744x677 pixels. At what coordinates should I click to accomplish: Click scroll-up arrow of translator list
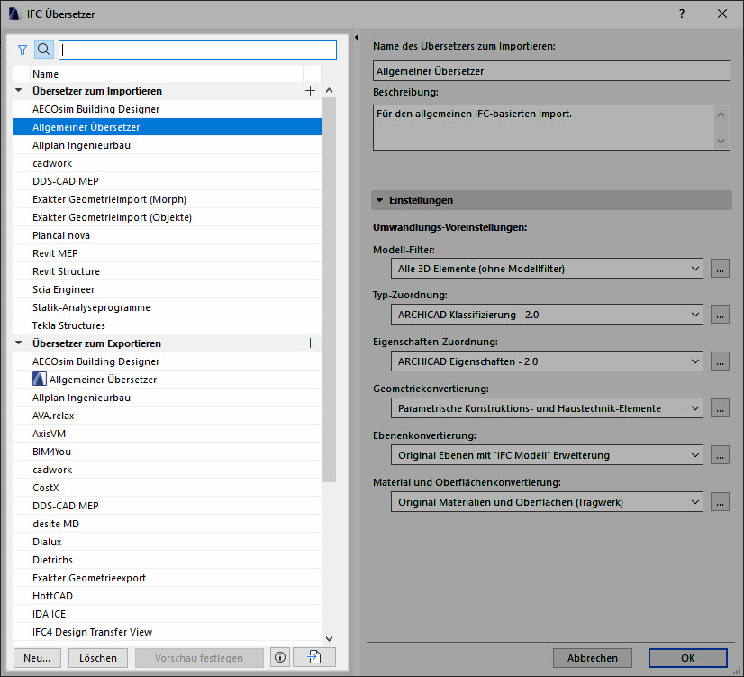330,90
